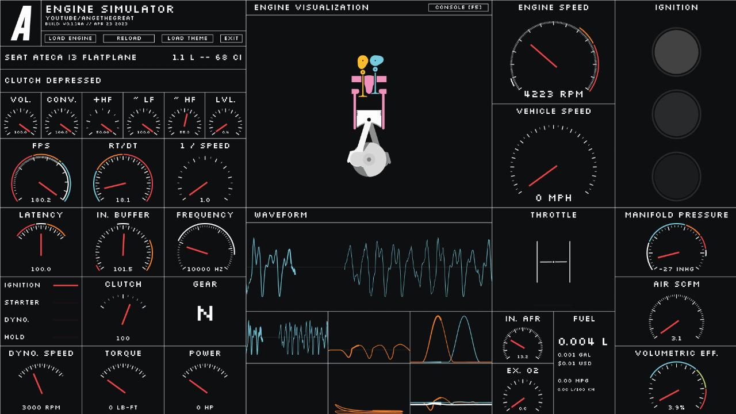Click the Exit button
736x414 pixels.
[x=231, y=39]
